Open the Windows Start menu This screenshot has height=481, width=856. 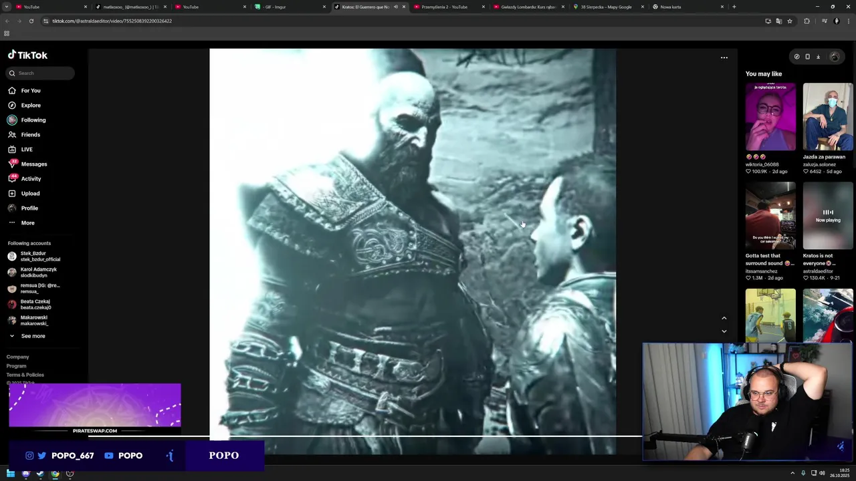click(x=11, y=474)
